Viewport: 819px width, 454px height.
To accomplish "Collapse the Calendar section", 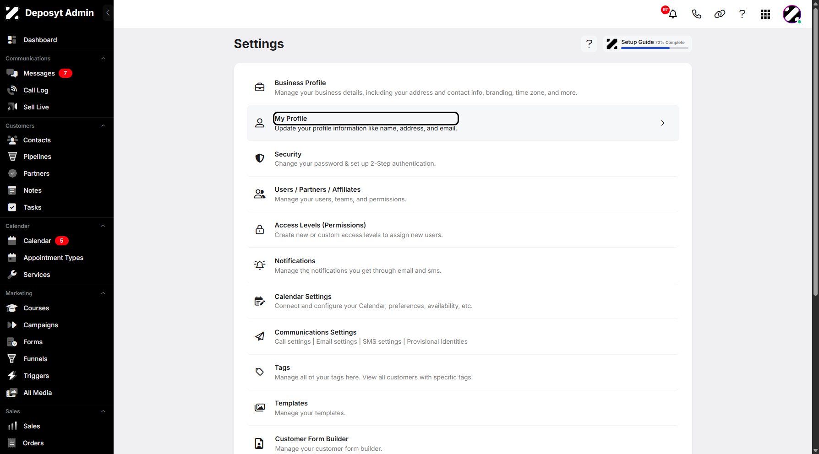I will coord(103,226).
